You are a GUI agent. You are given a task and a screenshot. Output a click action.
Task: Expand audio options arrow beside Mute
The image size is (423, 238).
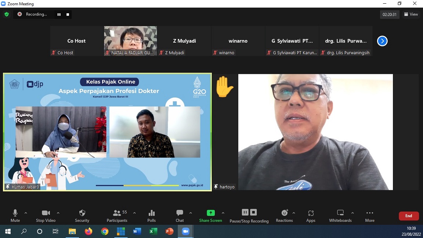pyautogui.click(x=26, y=213)
